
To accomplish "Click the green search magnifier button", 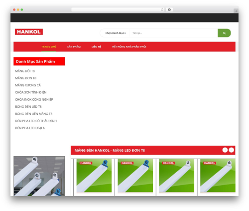I will click(x=224, y=33).
